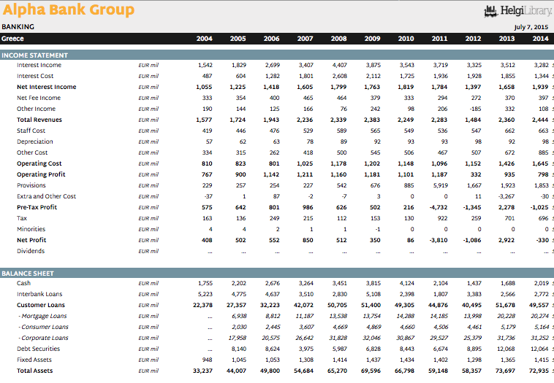
Task: Select Other Income 2012 value -185
Action: pyautogui.click(x=475, y=109)
